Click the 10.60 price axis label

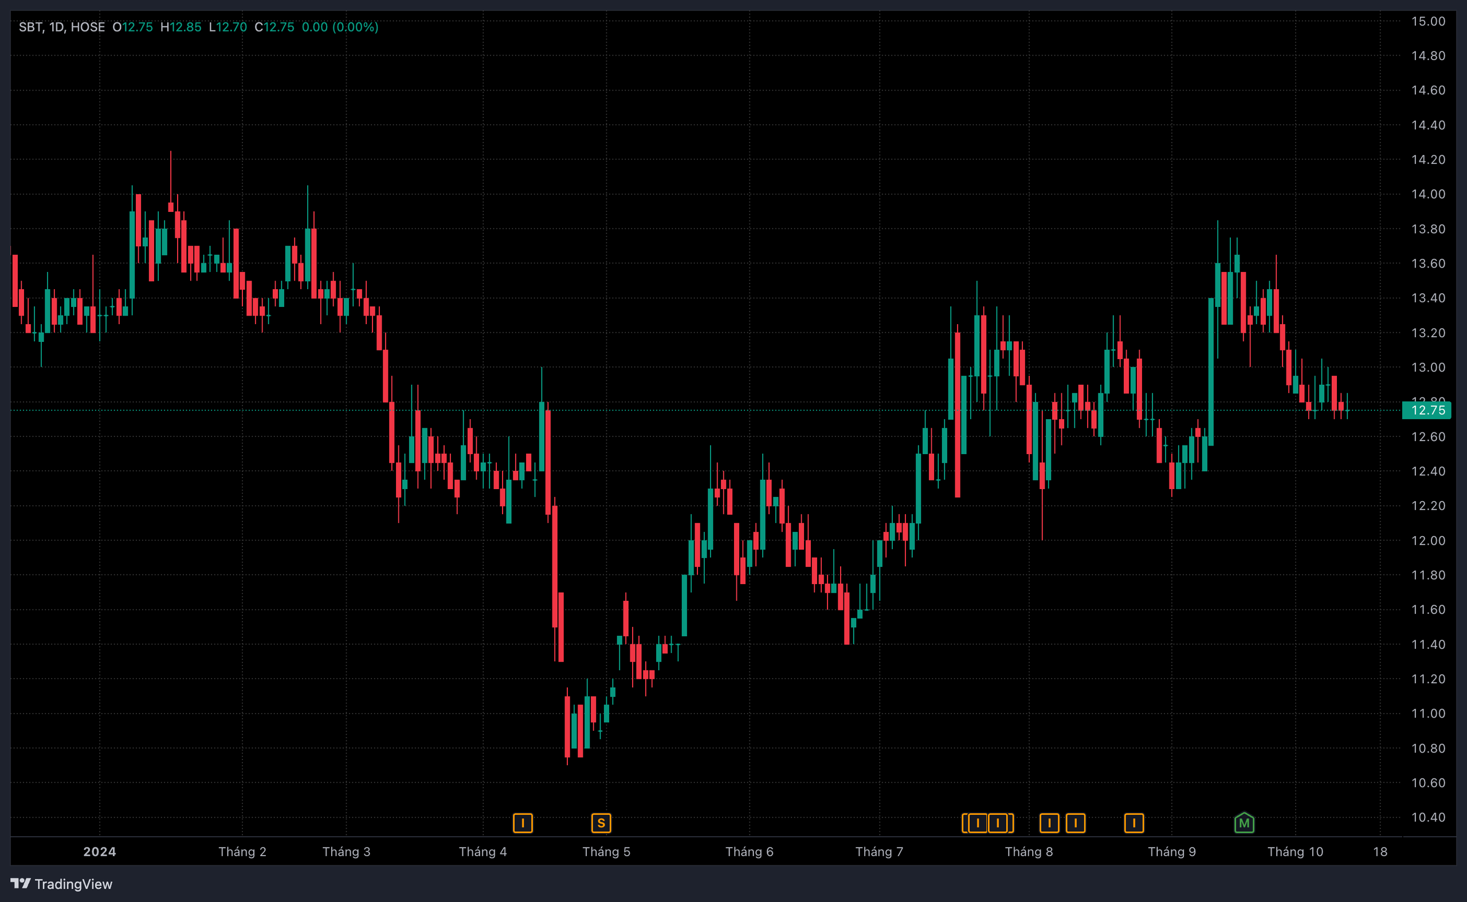pyautogui.click(x=1428, y=783)
